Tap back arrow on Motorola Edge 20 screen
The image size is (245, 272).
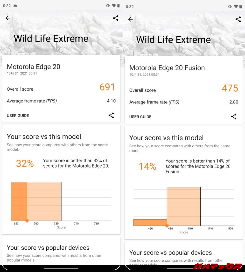(8, 18)
